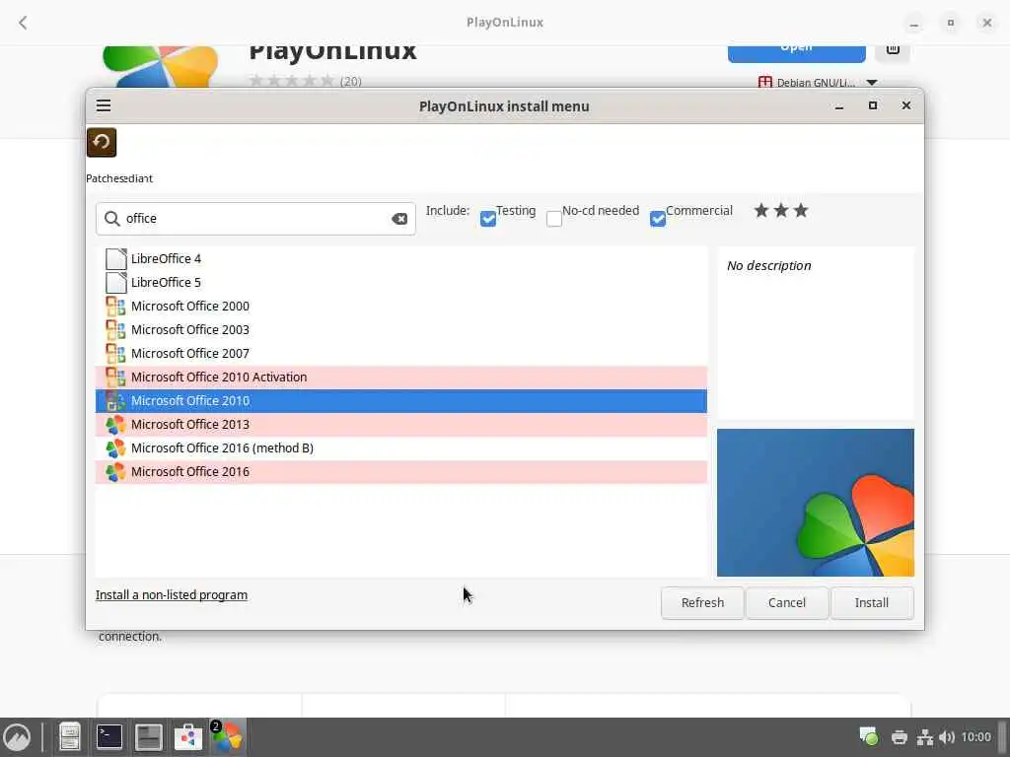
Task: Click Install a non-listed program link
Action: 172,594
